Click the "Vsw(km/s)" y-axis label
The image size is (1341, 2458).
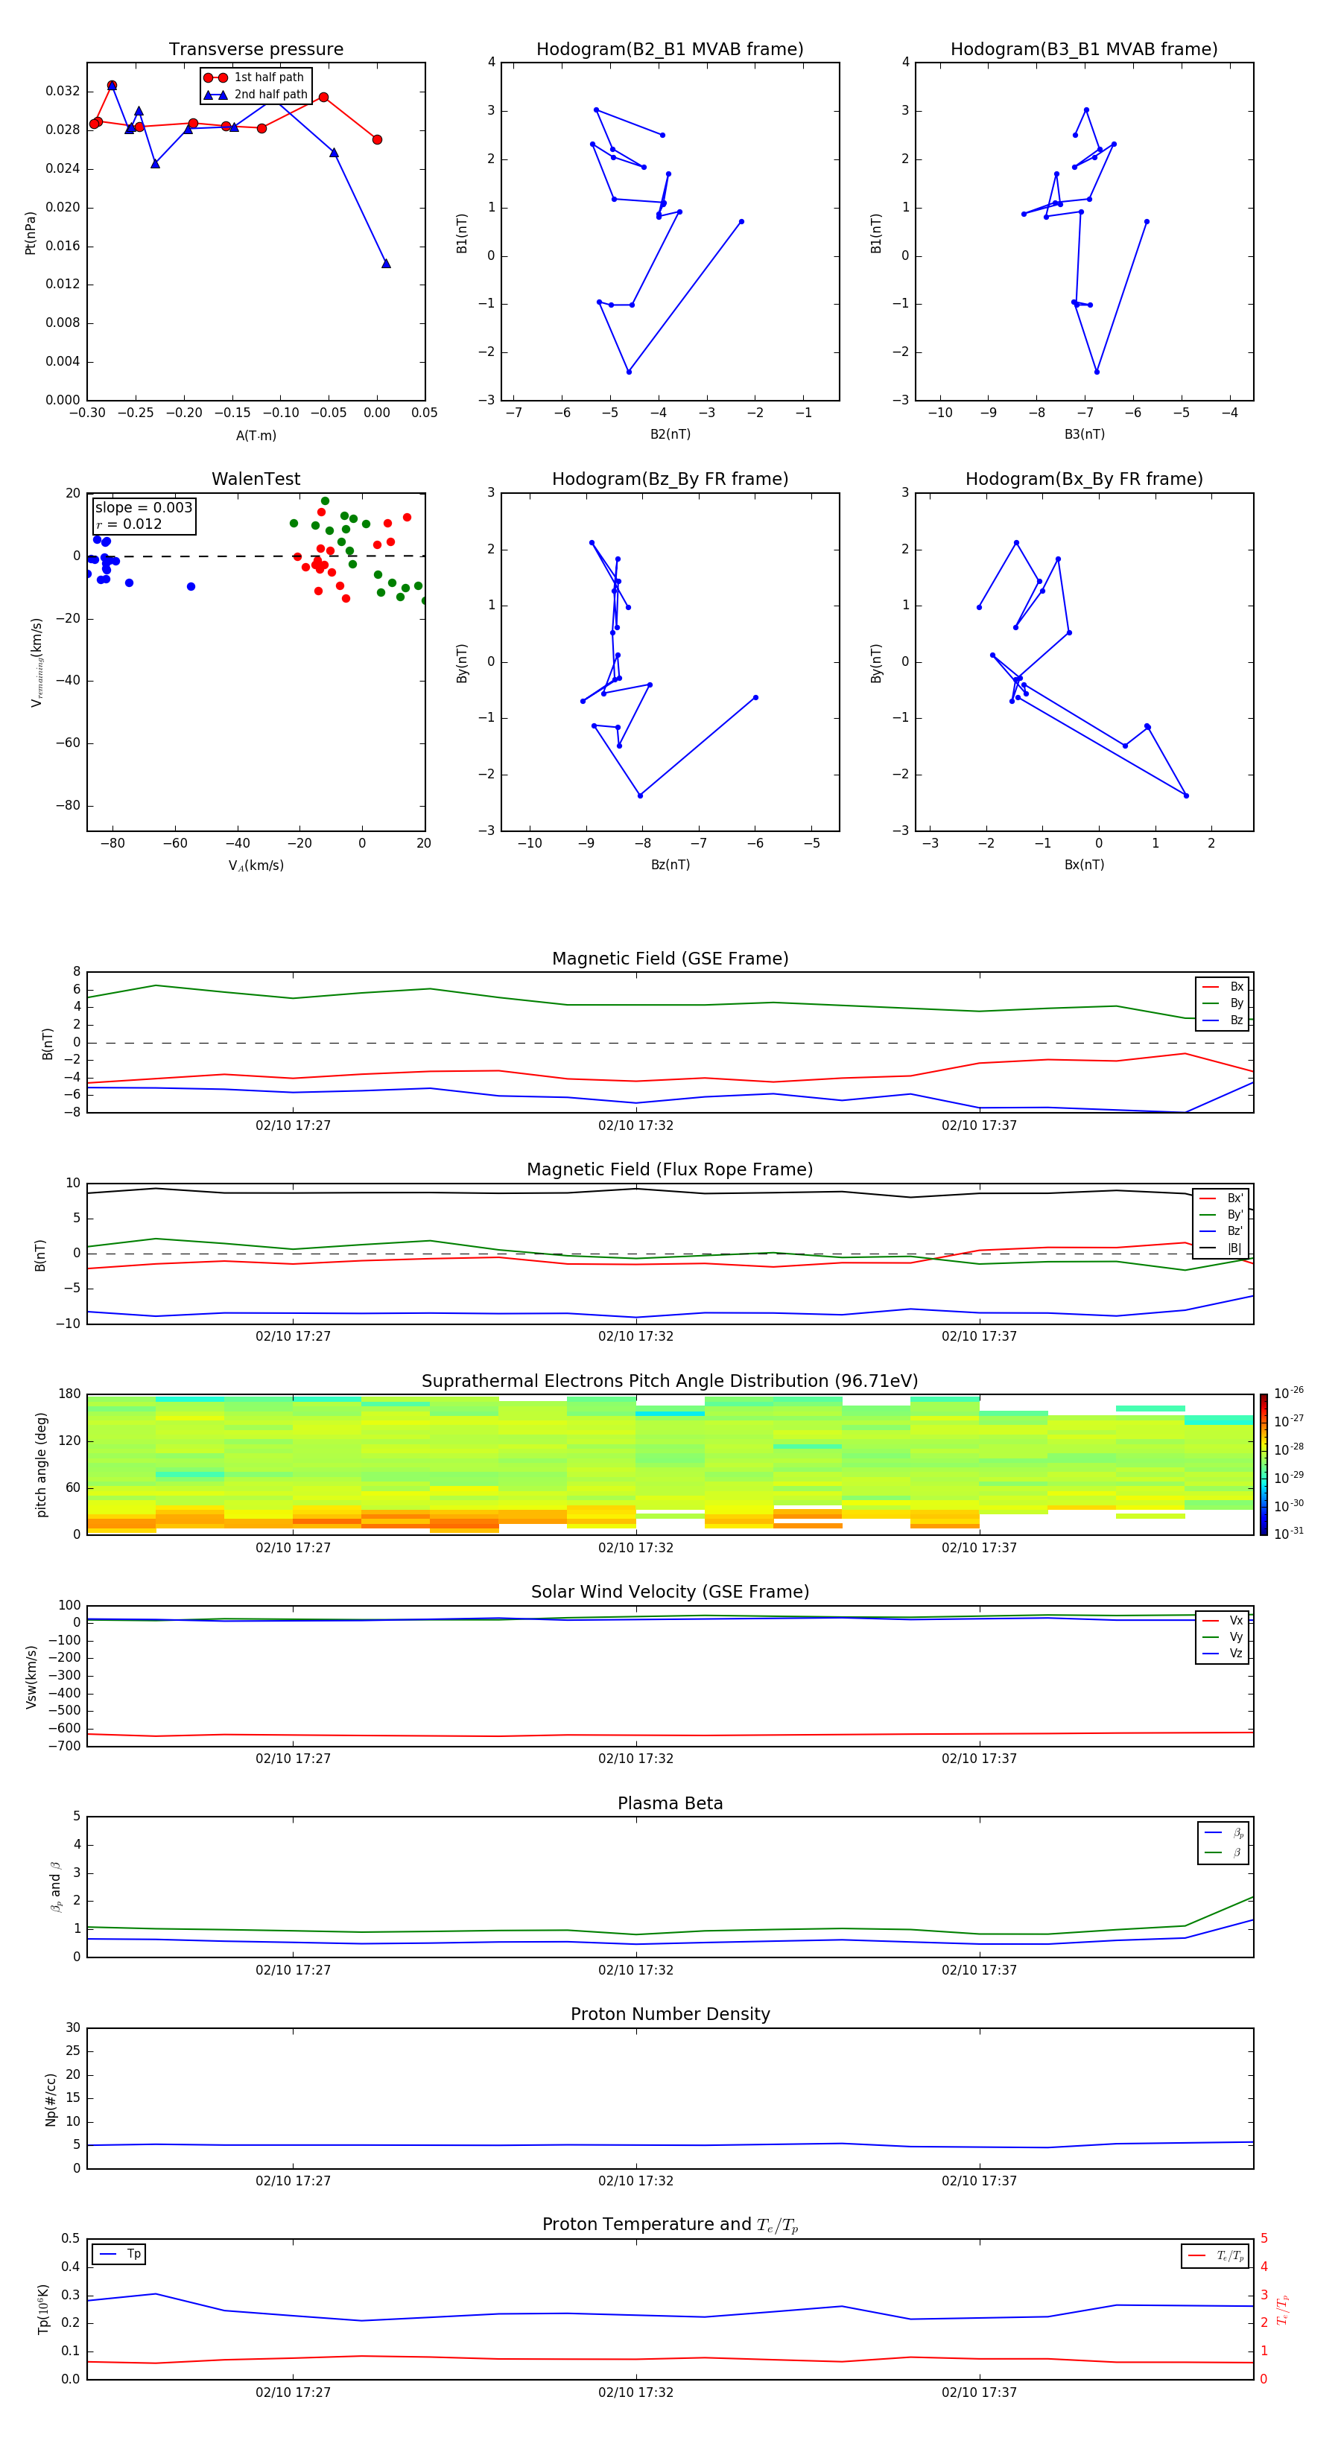[31, 1677]
